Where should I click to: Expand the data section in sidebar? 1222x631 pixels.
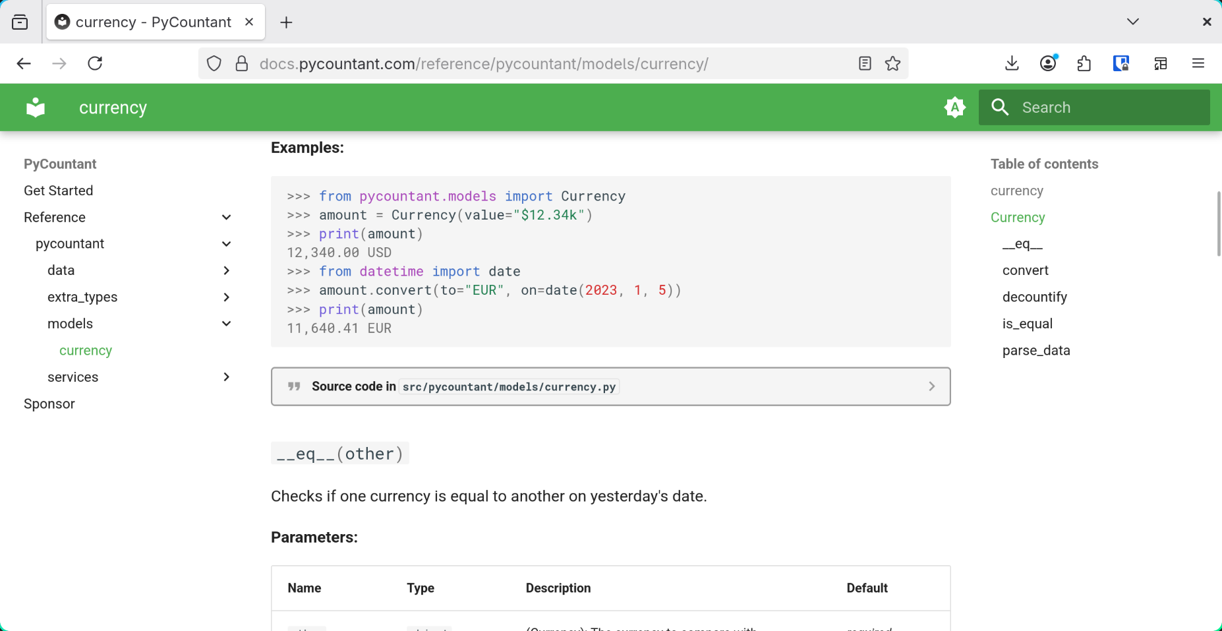[x=226, y=271]
